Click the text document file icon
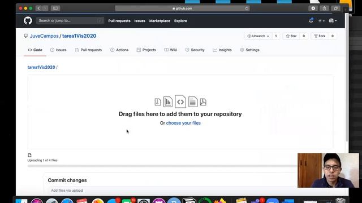Screen dimensions: 362x203 [193, 101]
